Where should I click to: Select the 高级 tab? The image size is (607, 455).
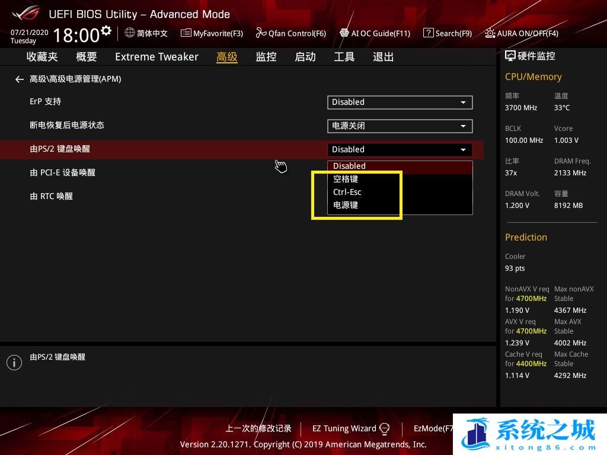pyautogui.click(x=227, y=57)
